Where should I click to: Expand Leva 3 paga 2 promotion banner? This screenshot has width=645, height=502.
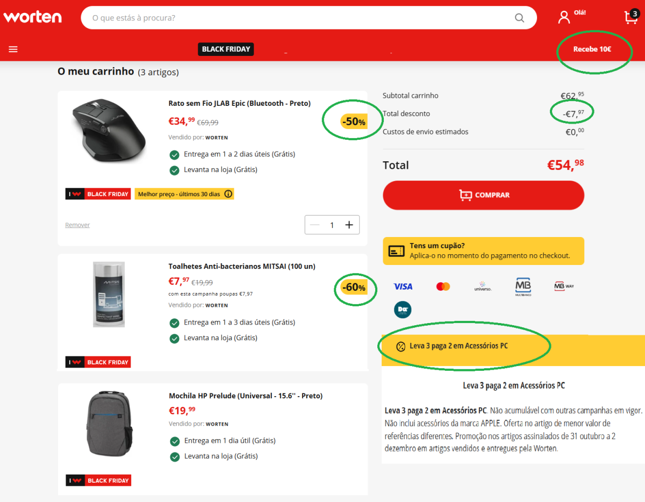(458, 346)
